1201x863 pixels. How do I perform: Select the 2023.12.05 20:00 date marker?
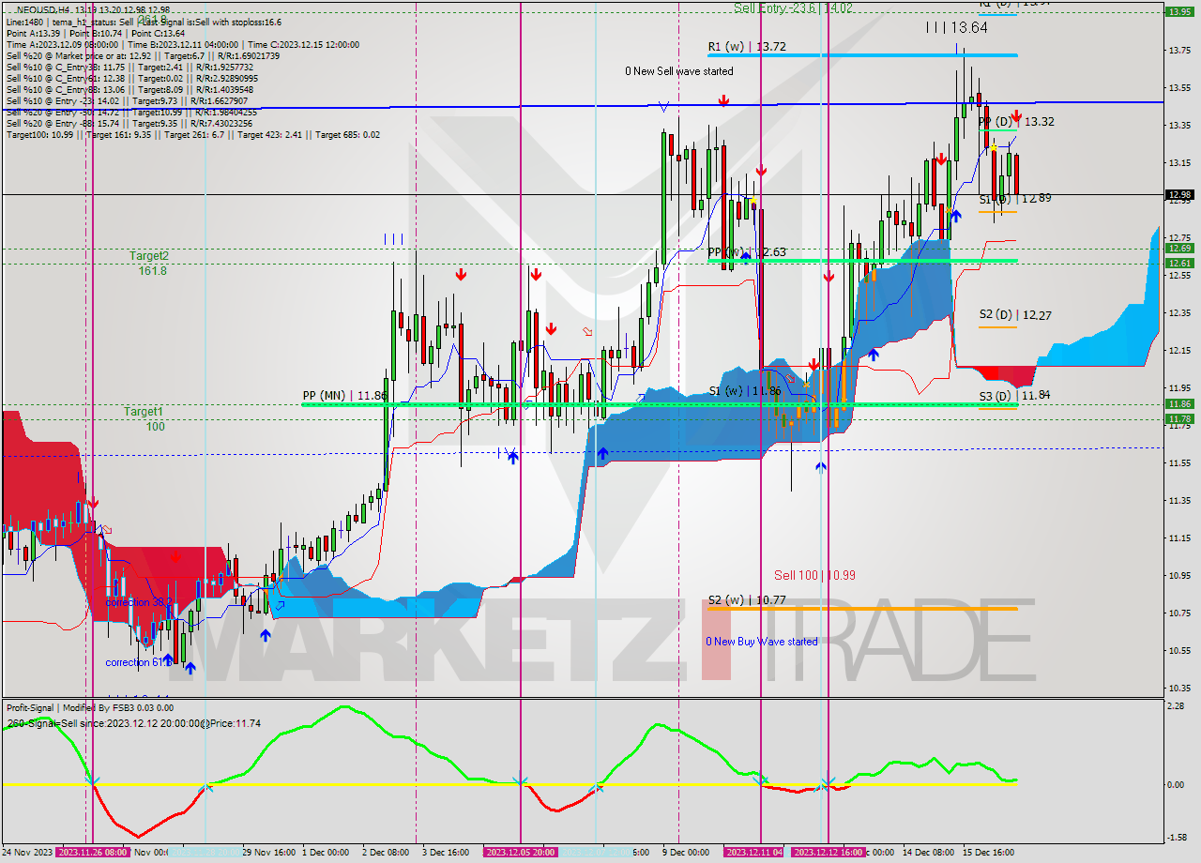point(520,853)
